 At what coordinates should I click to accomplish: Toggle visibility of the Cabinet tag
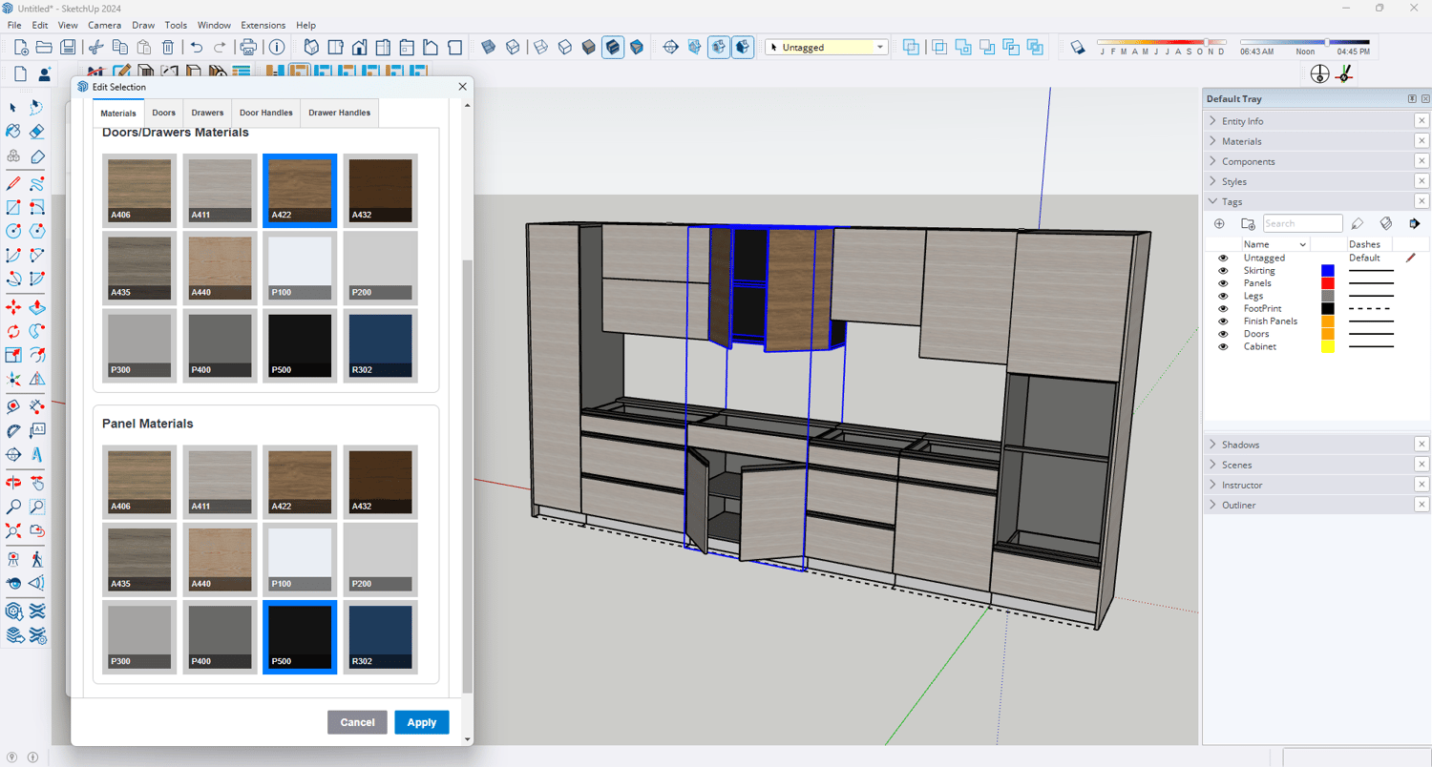click(x=1223, y=347)
